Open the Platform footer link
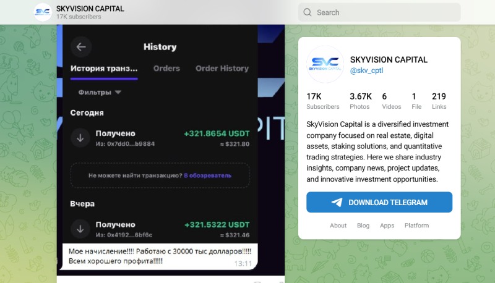The image size is (495, 283). click(416, 226)
